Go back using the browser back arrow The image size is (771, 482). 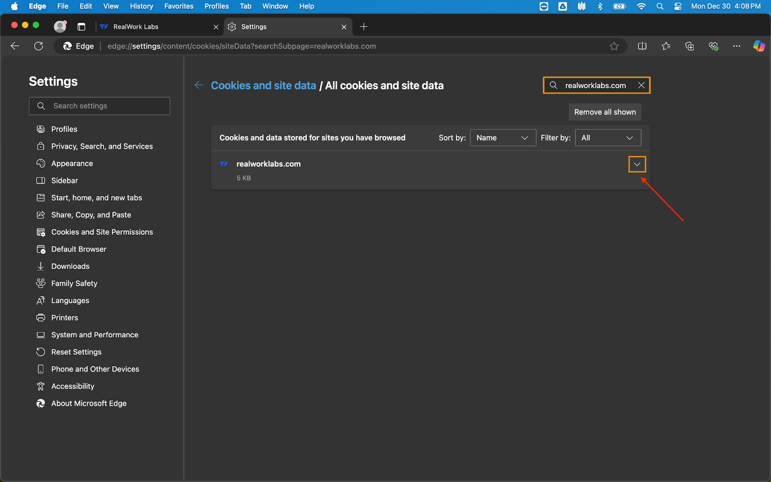point(15,46)
